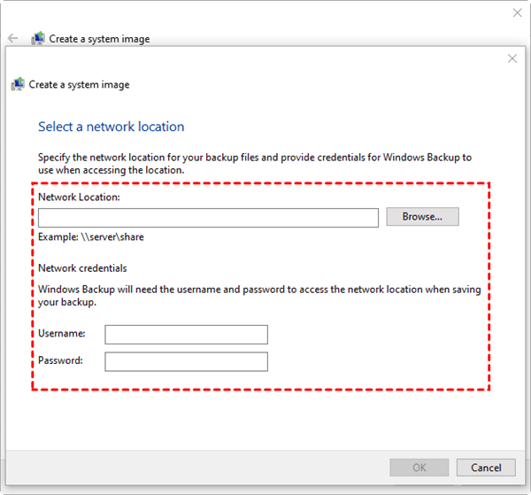Click the Network Location text field
531x495 pixels.
pos(208,218)
